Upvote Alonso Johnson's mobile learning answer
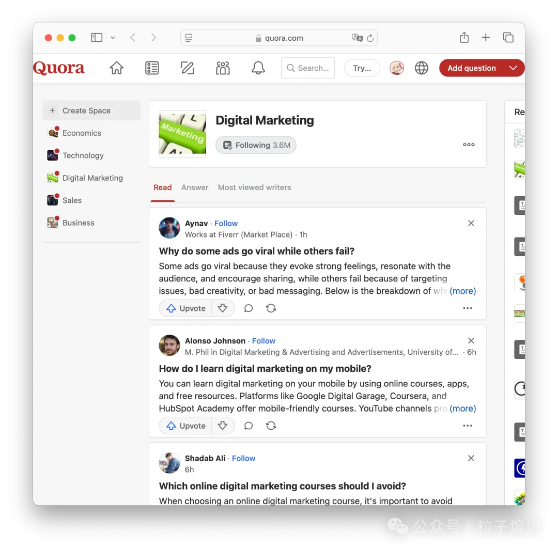This screenshot has width=558, height=549. [x=186, y=426]
